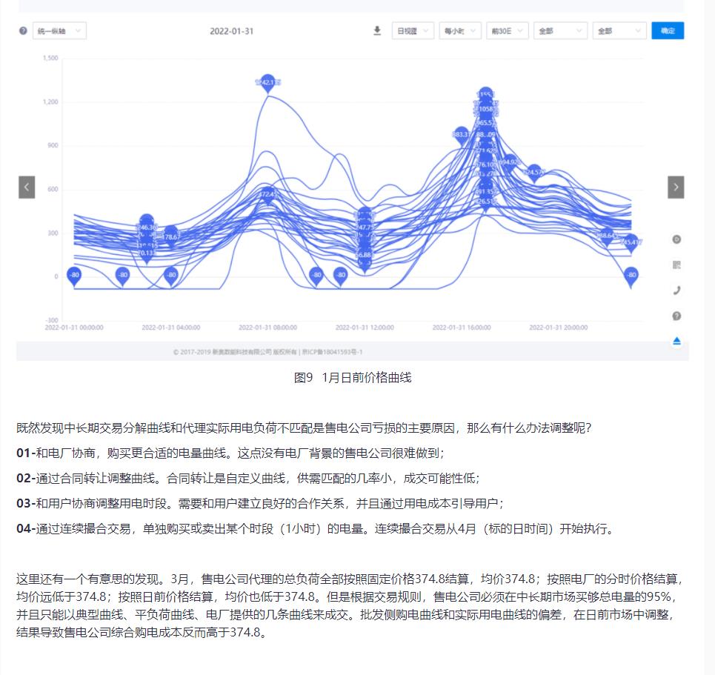The width and height of the screenshot is (715, 675).
Task: Expand the 日视图 view dropdown
Action: [x=413, y=31]
